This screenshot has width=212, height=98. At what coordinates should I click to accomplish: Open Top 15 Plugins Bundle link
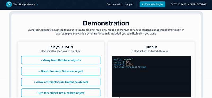point(24,4)
